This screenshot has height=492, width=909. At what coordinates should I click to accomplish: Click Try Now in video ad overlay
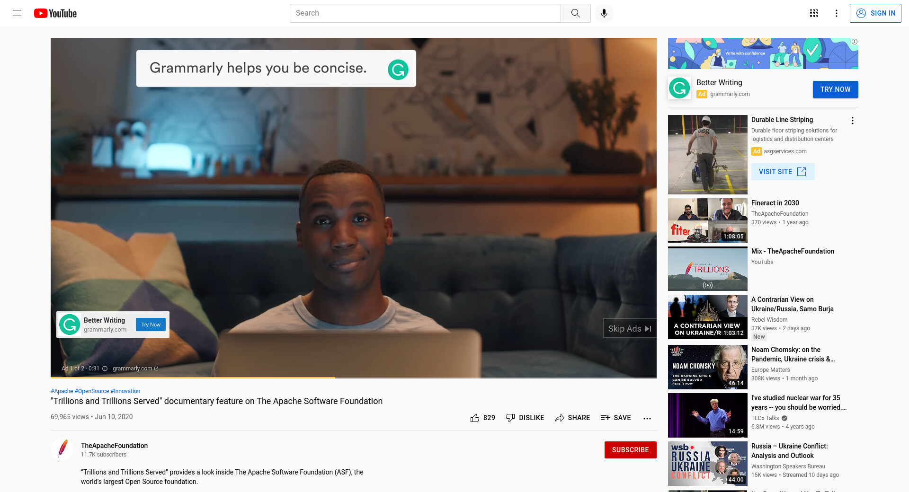pyautogui.click(x=151, y=325)
